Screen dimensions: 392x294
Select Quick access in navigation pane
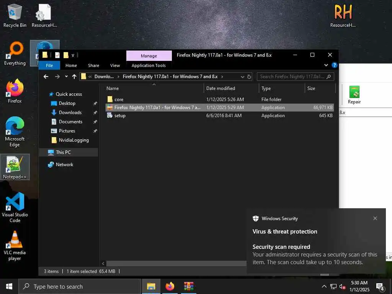click(x=69, y=94)
